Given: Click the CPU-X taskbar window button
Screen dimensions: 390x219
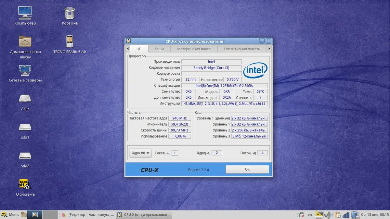Looking at the screenshot, I should click(x=144, y=214).
